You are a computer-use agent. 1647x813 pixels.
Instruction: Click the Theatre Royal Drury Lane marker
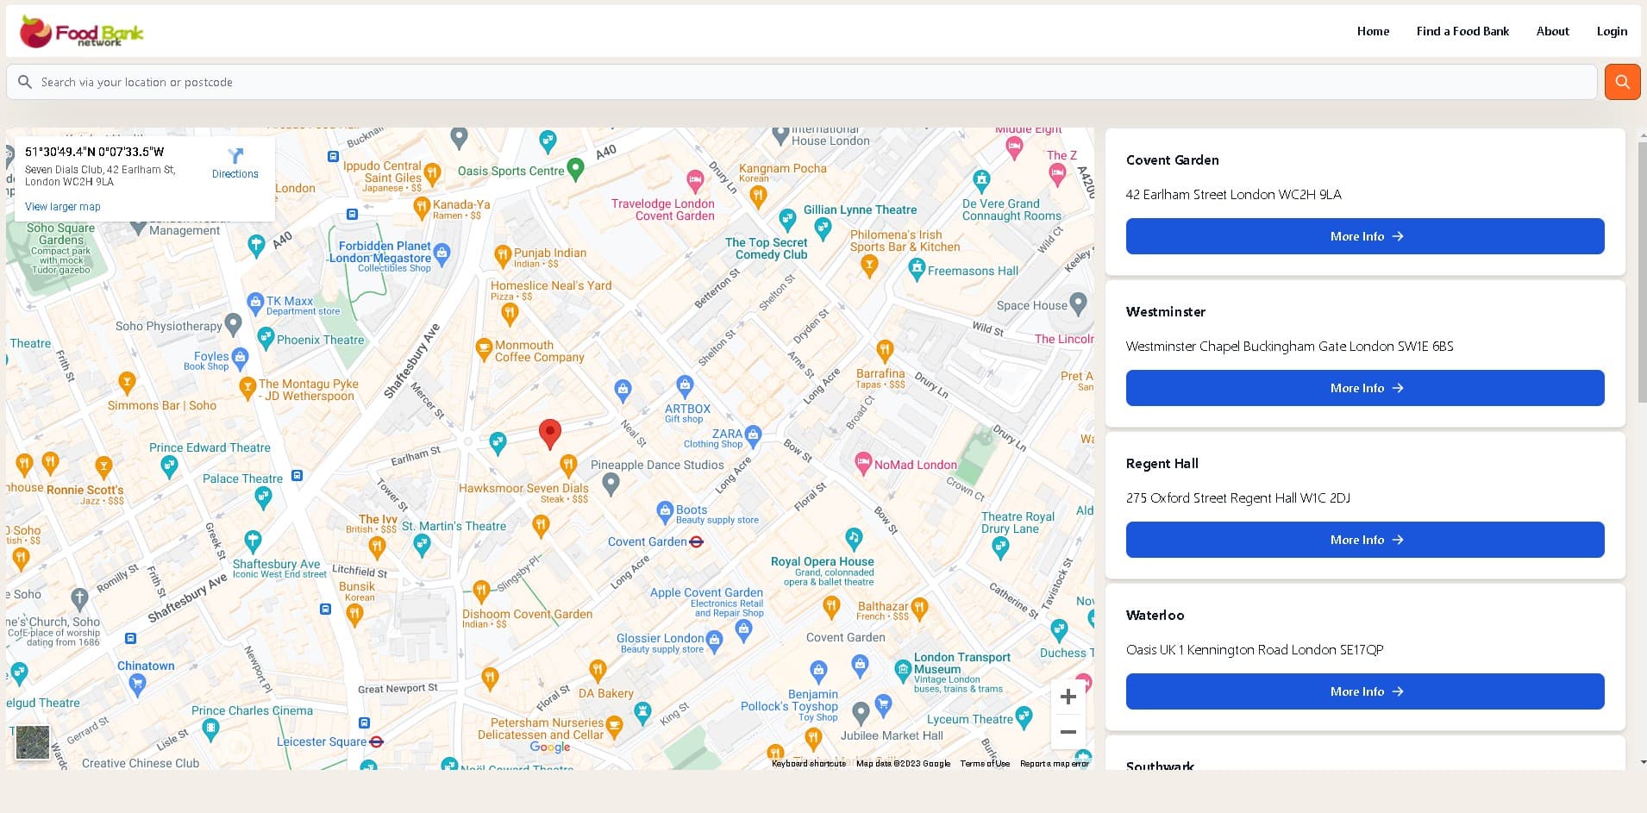coord(1000,547)
